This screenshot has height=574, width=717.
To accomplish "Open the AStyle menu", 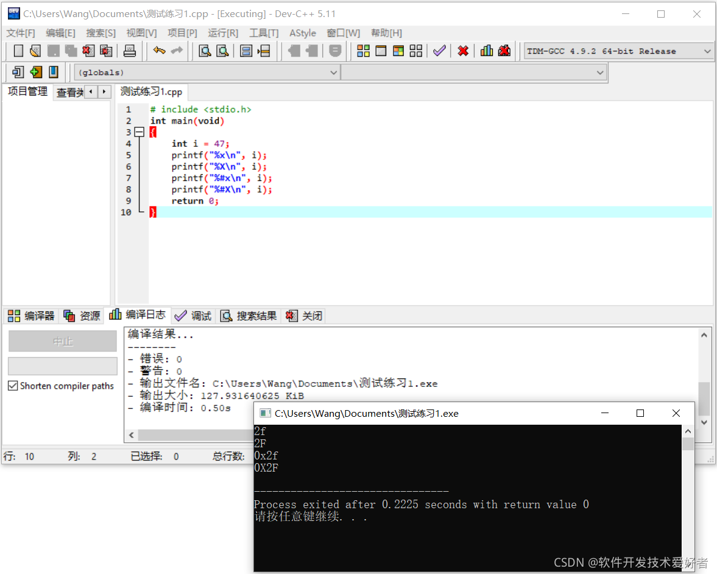I will pos(303,33).
